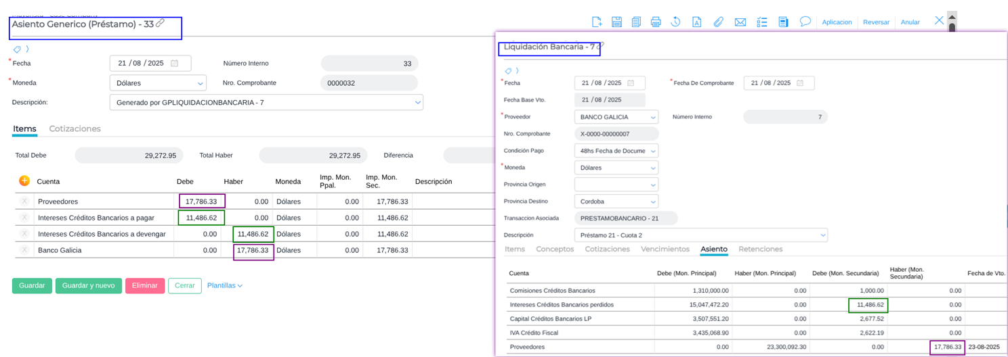
Task: Open the Plantillas dropdown
Action: [225, 286]
